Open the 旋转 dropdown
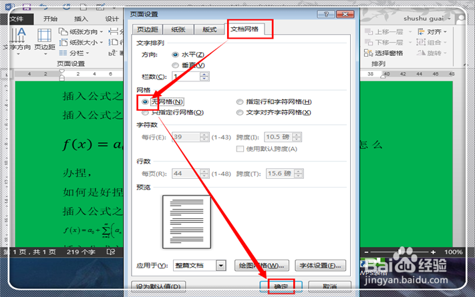The height and width of the screenshot is (297, 475). pyautogui.click(x=432, y=53)
